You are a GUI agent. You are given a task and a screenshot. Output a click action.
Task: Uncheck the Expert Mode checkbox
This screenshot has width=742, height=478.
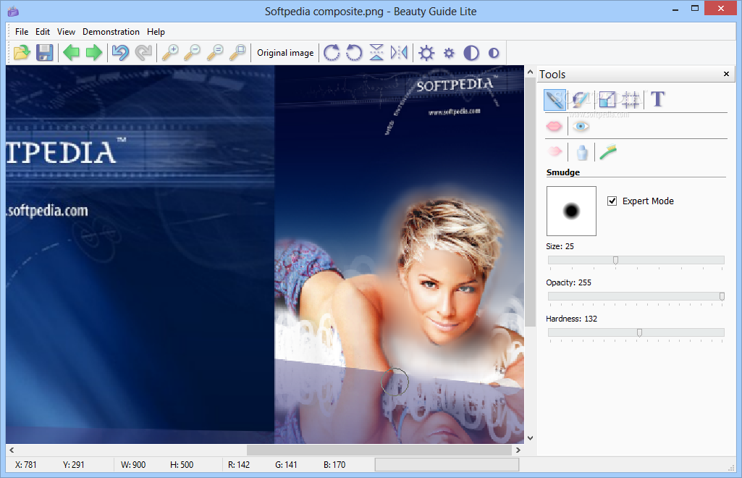point(612,201)
